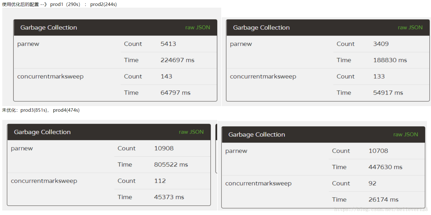Select concurrentmarksweep count value 133
This screenshot has height=215, width=431.
[x=379, y=76]
